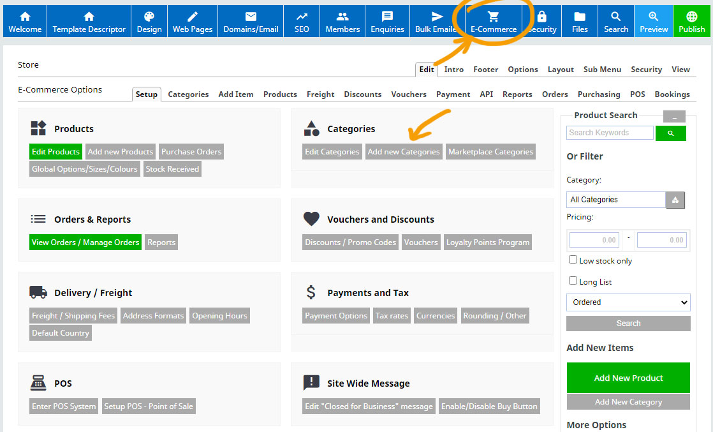Click the Search Keywords text field
The image size is (713, 432).
[x=610, y=133]
